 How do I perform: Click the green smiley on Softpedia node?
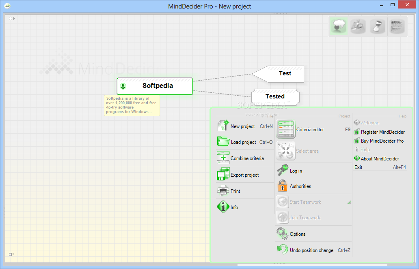[123, 86]
